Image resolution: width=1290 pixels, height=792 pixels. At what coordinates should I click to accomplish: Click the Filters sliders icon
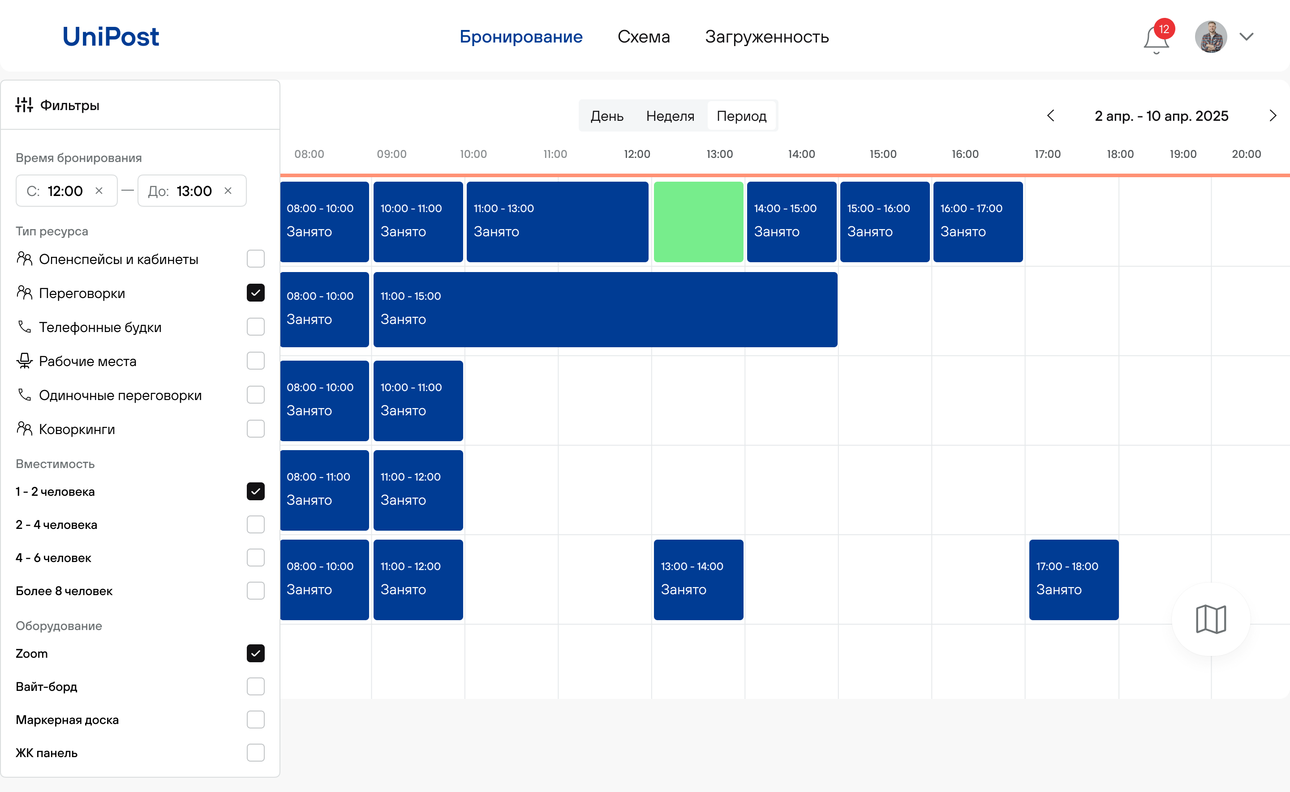24,105
